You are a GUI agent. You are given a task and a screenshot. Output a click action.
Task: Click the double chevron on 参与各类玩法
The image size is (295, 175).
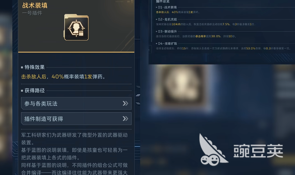click(125, 103)
